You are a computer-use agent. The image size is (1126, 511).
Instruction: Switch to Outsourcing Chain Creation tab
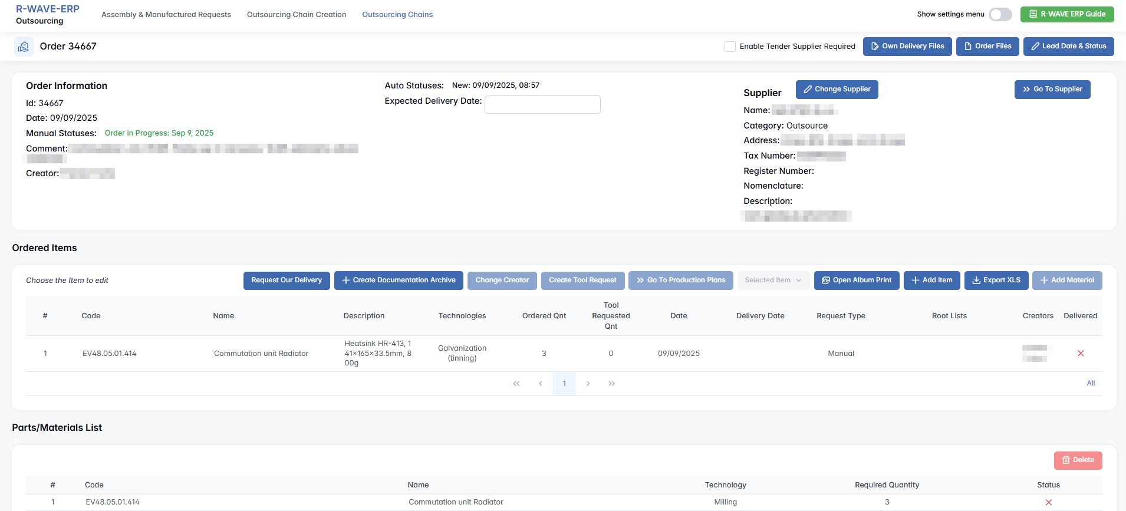pyautogui.click(x=296, y=15)
